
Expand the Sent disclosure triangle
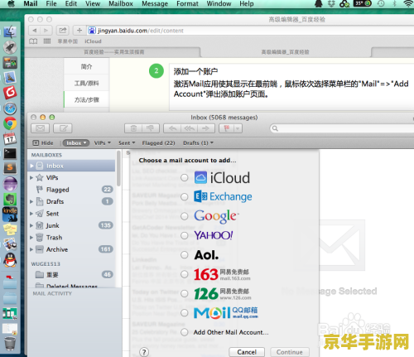coord(31,214)
